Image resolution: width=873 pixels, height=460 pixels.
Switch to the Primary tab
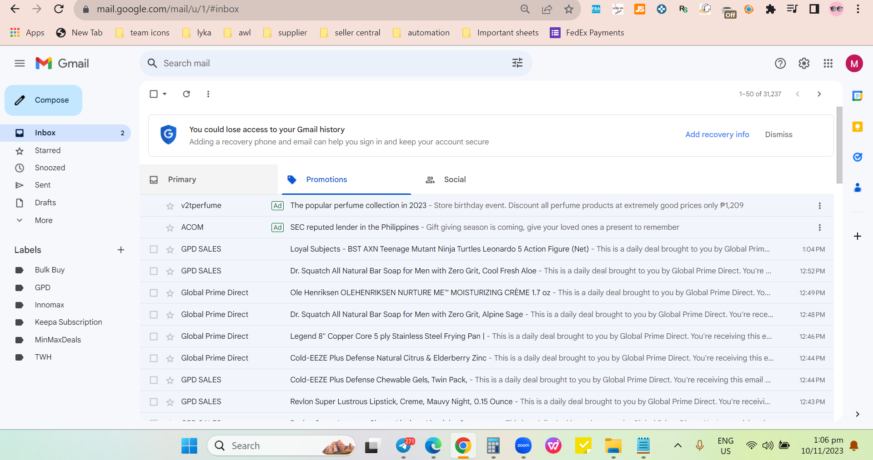point(209,179)
